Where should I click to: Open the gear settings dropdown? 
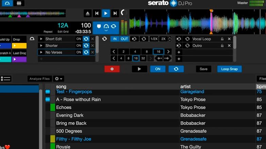[x=59, y=79]
